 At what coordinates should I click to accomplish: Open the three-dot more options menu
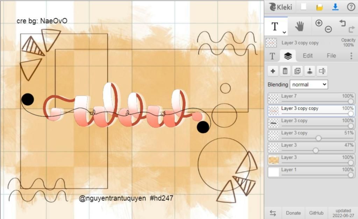coord(351,56)
